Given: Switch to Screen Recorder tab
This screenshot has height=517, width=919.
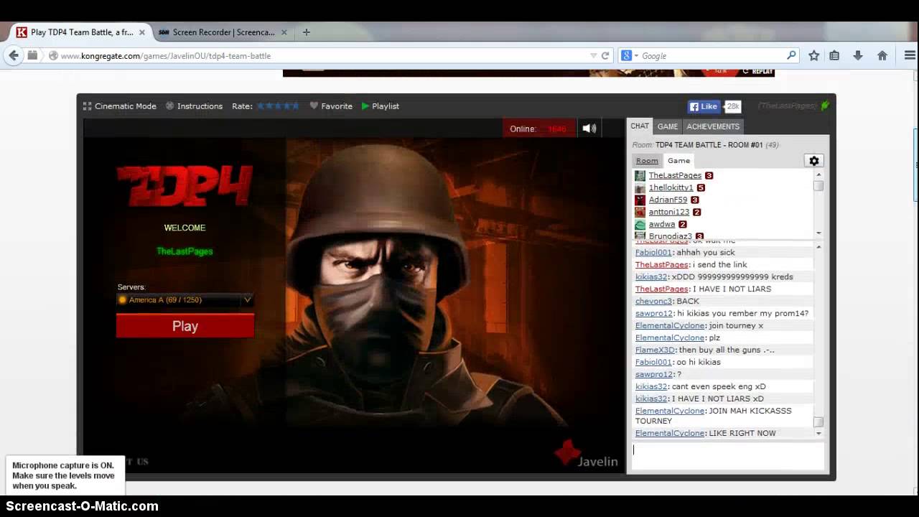Looking at the screenshot, I should tap(223, 32).
